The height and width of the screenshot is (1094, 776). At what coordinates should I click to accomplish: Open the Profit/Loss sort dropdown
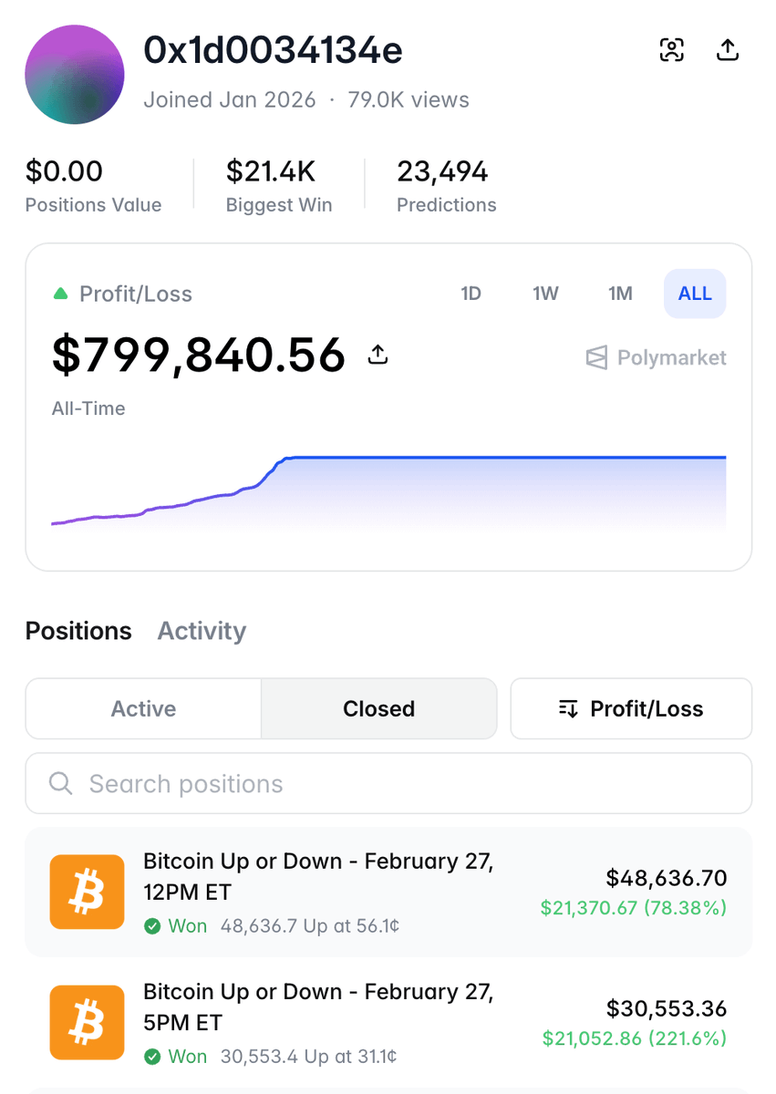point(631,708)
